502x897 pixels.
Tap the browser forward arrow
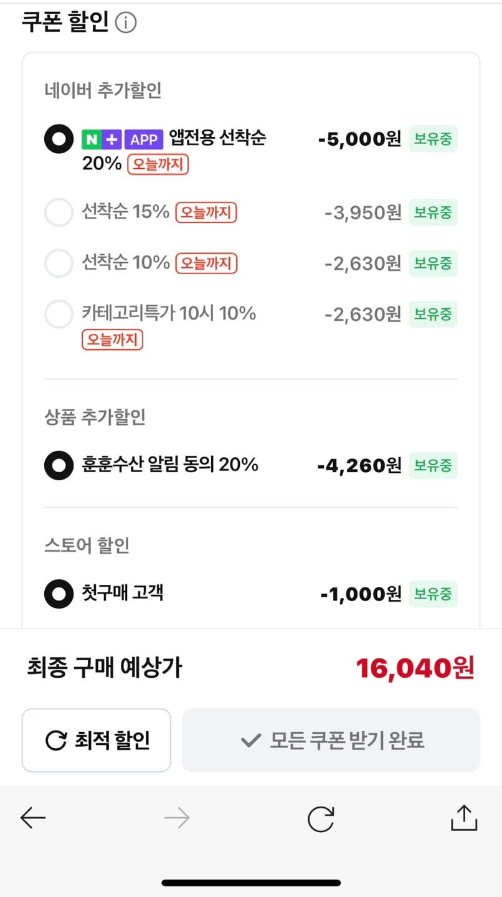pos(177,818)
